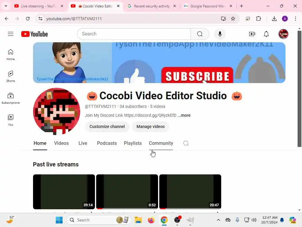The width and height of the screenshot is (302, 227).
Task: Open a new browser tab
Action: (241, 6)
